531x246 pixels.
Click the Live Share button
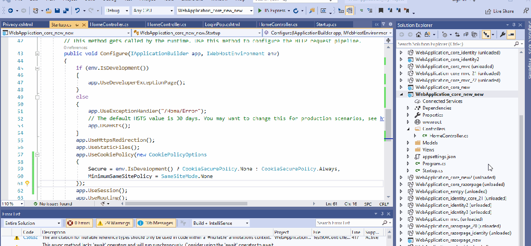click(x=500, y=11)
